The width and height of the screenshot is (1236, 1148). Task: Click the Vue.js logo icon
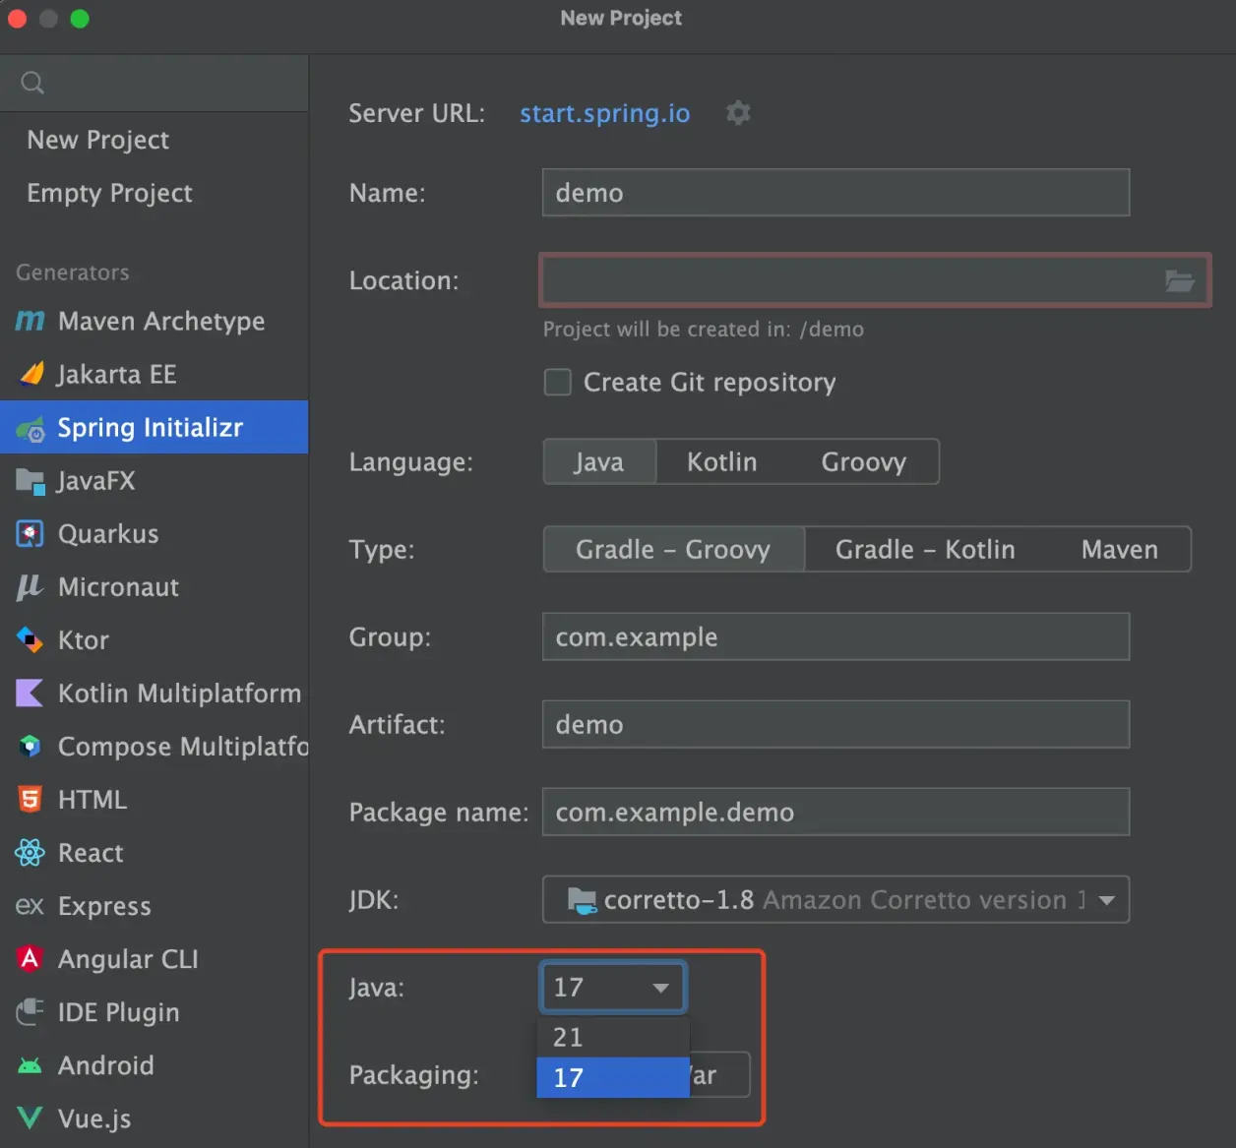31,1118
